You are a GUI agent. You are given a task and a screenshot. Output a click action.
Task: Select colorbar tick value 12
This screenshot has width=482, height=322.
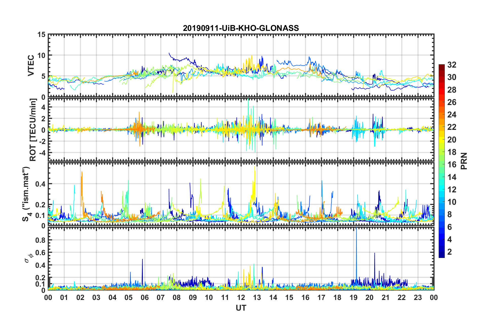452,189
